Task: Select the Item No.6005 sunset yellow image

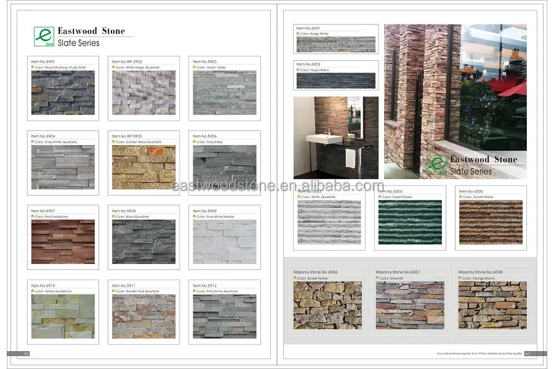Action: pyautogui.click(x=491, y=223)
